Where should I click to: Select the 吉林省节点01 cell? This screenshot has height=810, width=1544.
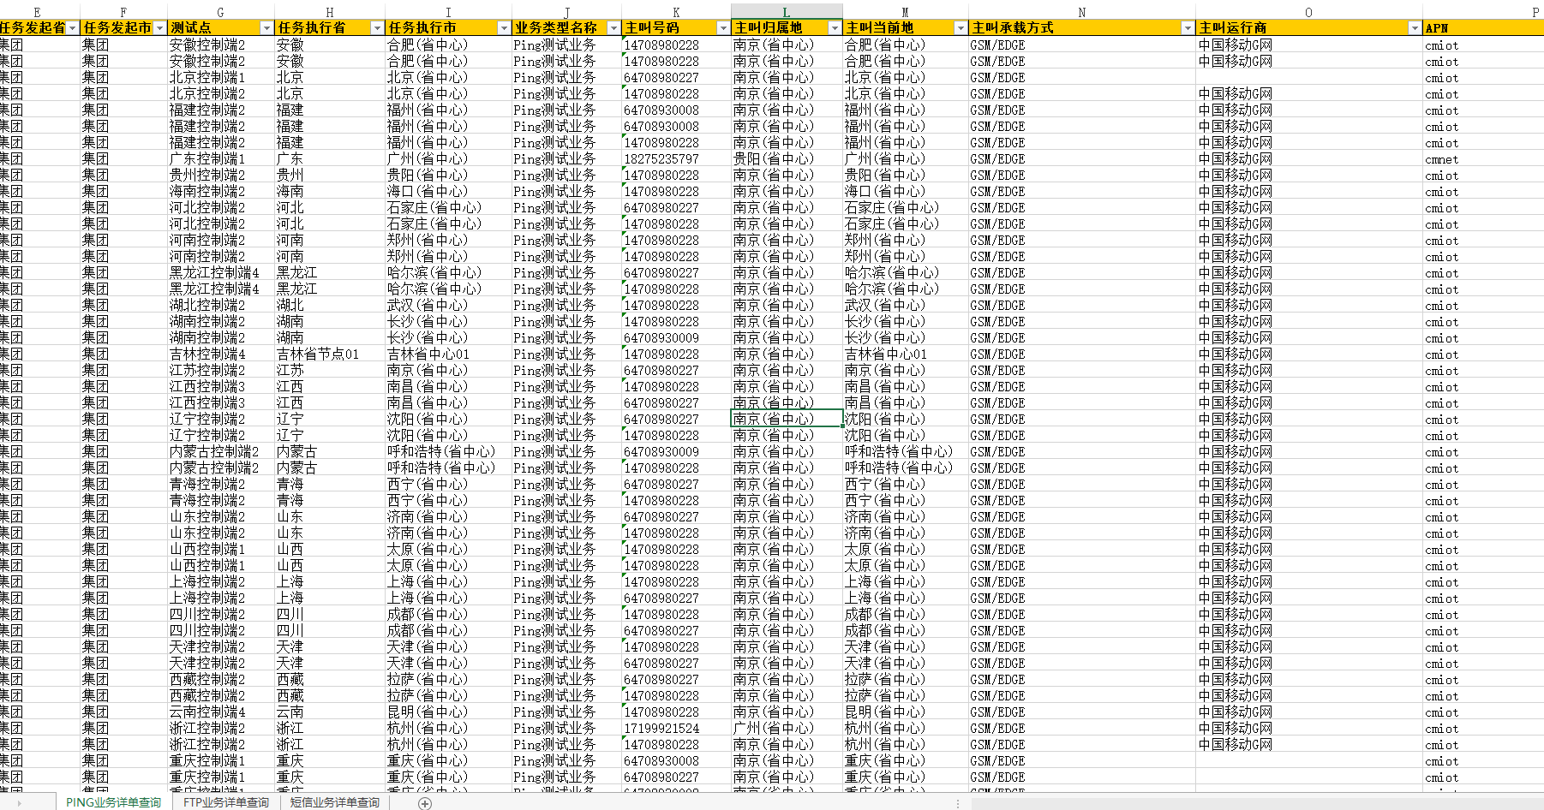click(329, 354)
